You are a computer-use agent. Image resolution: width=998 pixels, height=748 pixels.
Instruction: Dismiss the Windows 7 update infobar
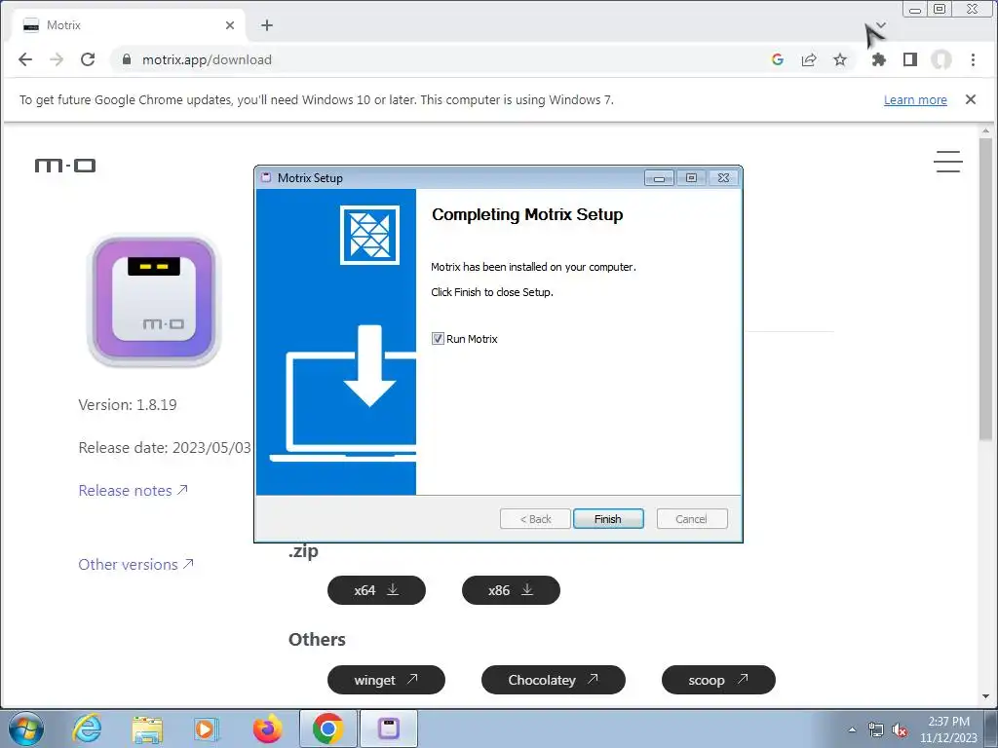point(970,99)
